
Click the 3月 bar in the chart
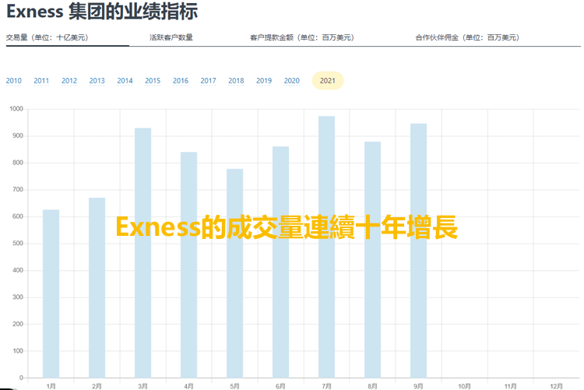[x=143, y=253]
